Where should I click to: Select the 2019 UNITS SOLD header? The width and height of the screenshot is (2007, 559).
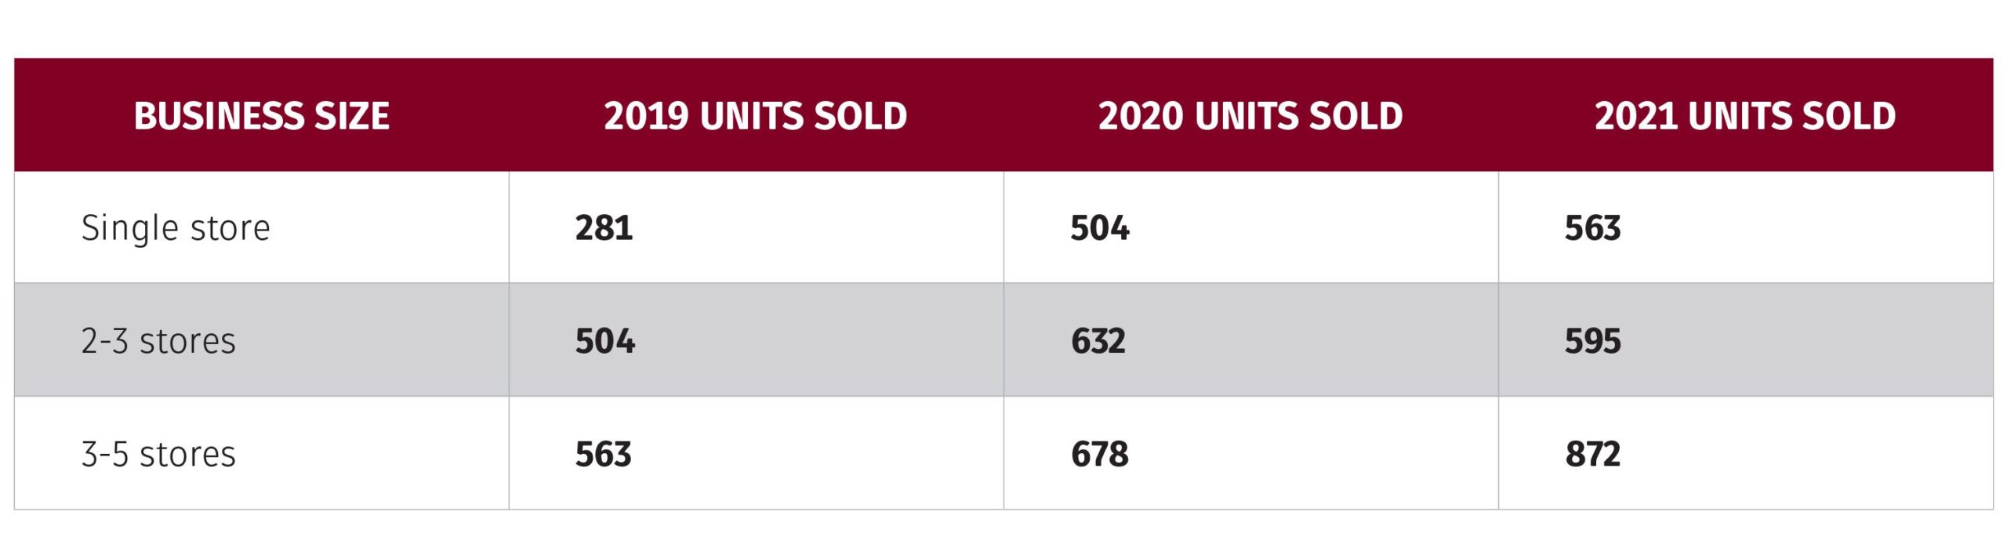click(x=755, y=116)
